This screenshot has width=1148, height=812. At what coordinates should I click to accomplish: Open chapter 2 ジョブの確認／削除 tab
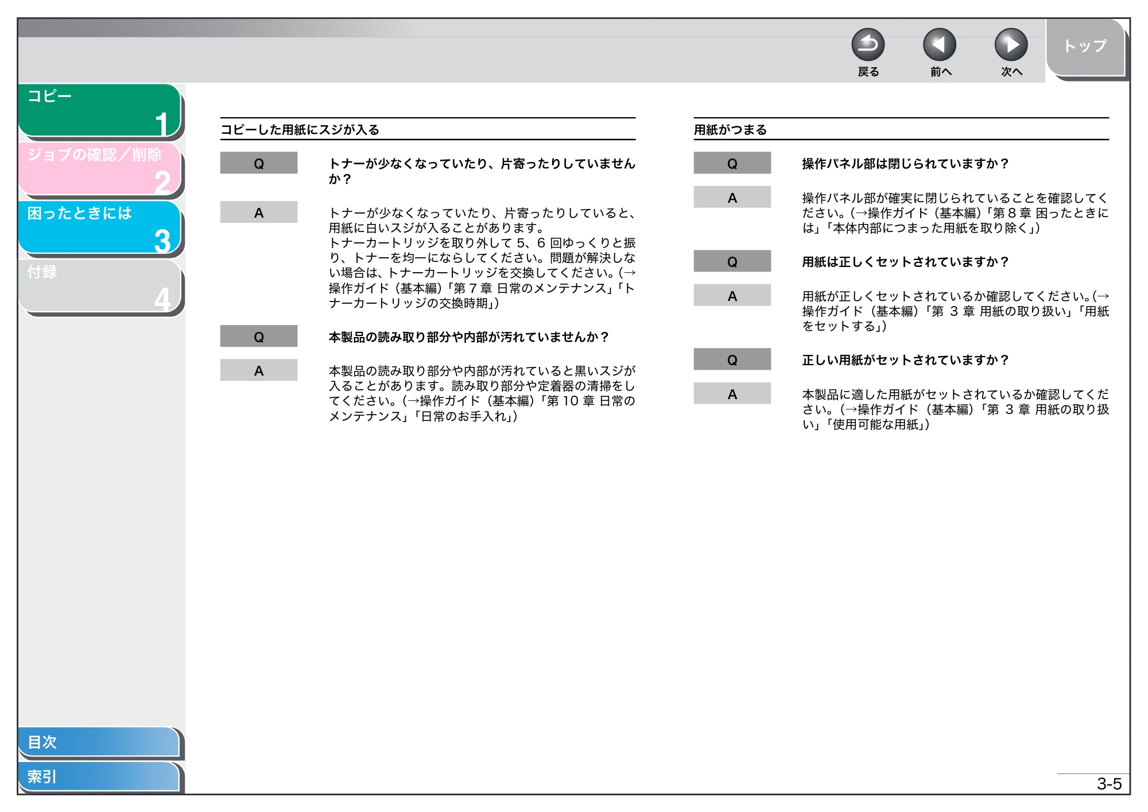point(100,168)
